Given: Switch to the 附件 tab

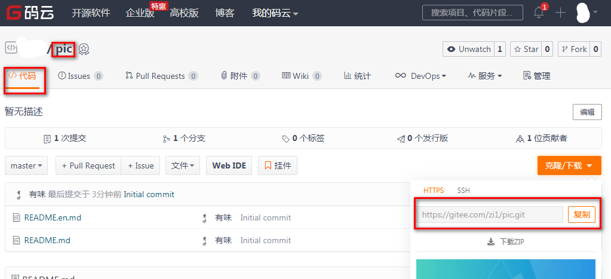Looking at the screenshot, I should pos(241,76).
